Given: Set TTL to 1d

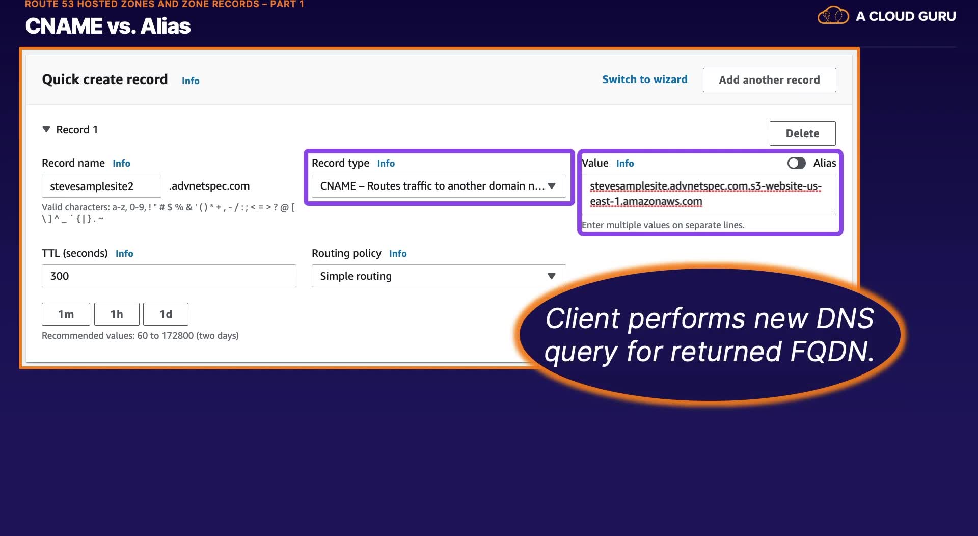Looking at the screenshot, I should 166,314.
